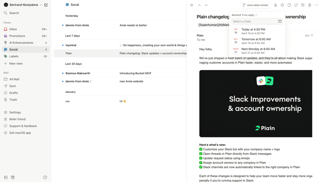Click the label tag icon
Image resolution: width=322 pixels, height=182 pixels.
[296, 5]
